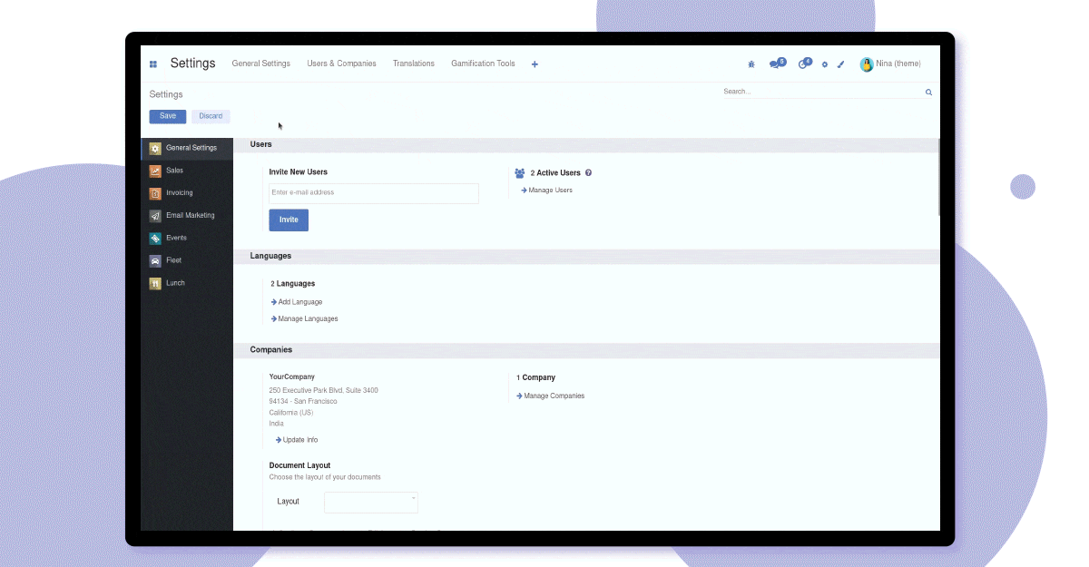Click the '2 Languages' text
This screenshot has height=567, width=1089.
(293, 284)
